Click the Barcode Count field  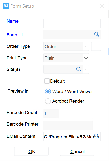point(51,114)
